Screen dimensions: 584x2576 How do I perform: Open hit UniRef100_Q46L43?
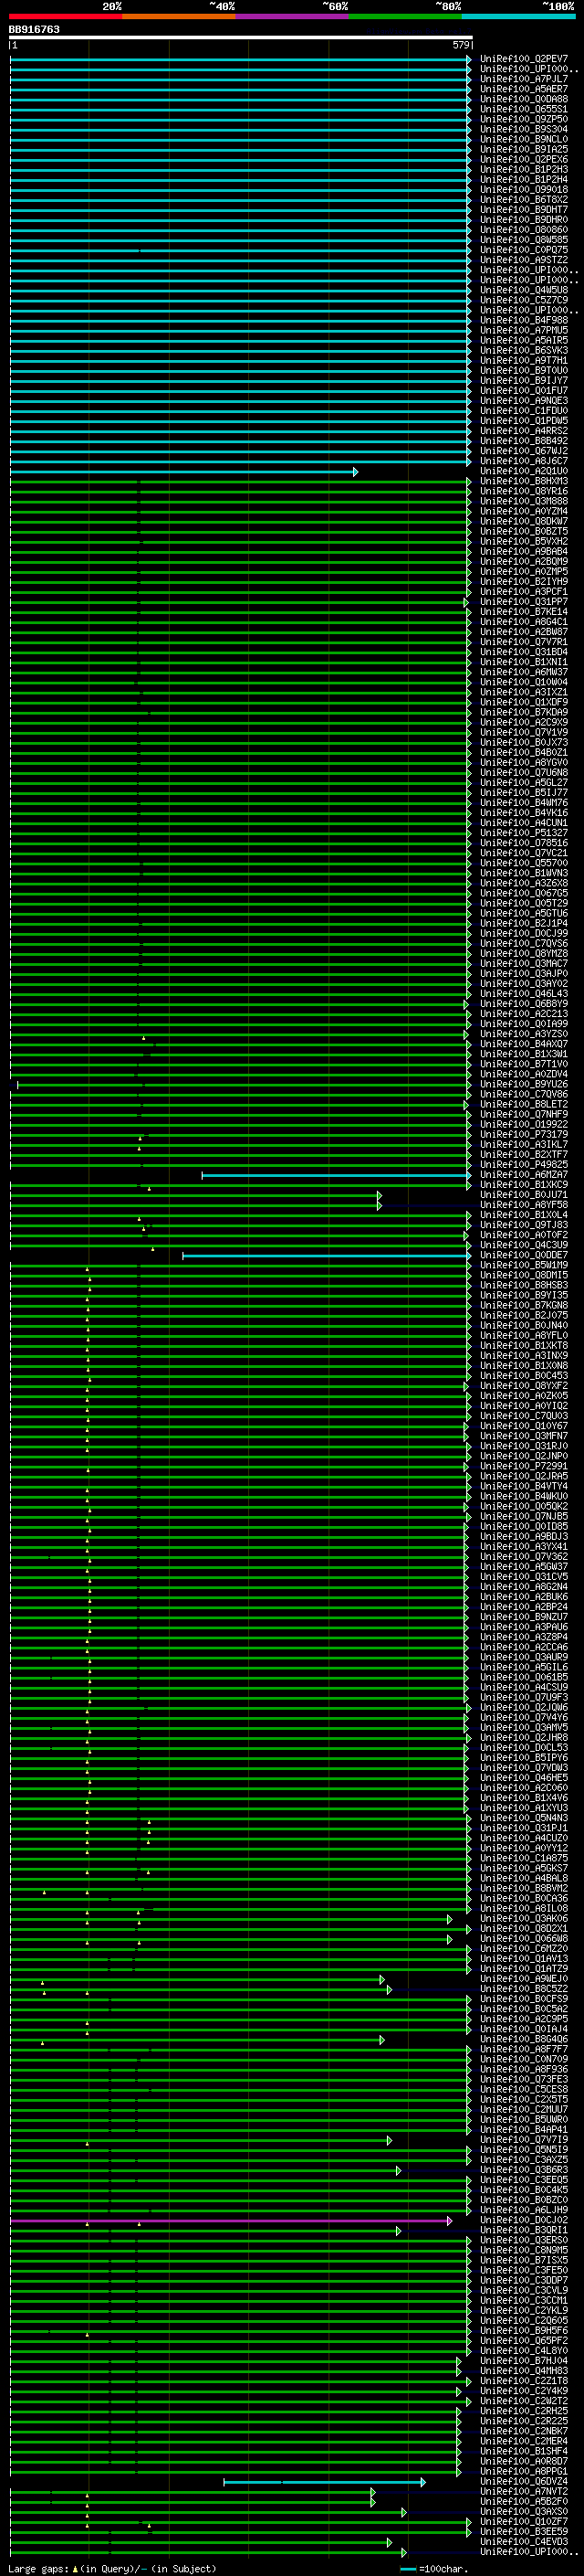524,994
